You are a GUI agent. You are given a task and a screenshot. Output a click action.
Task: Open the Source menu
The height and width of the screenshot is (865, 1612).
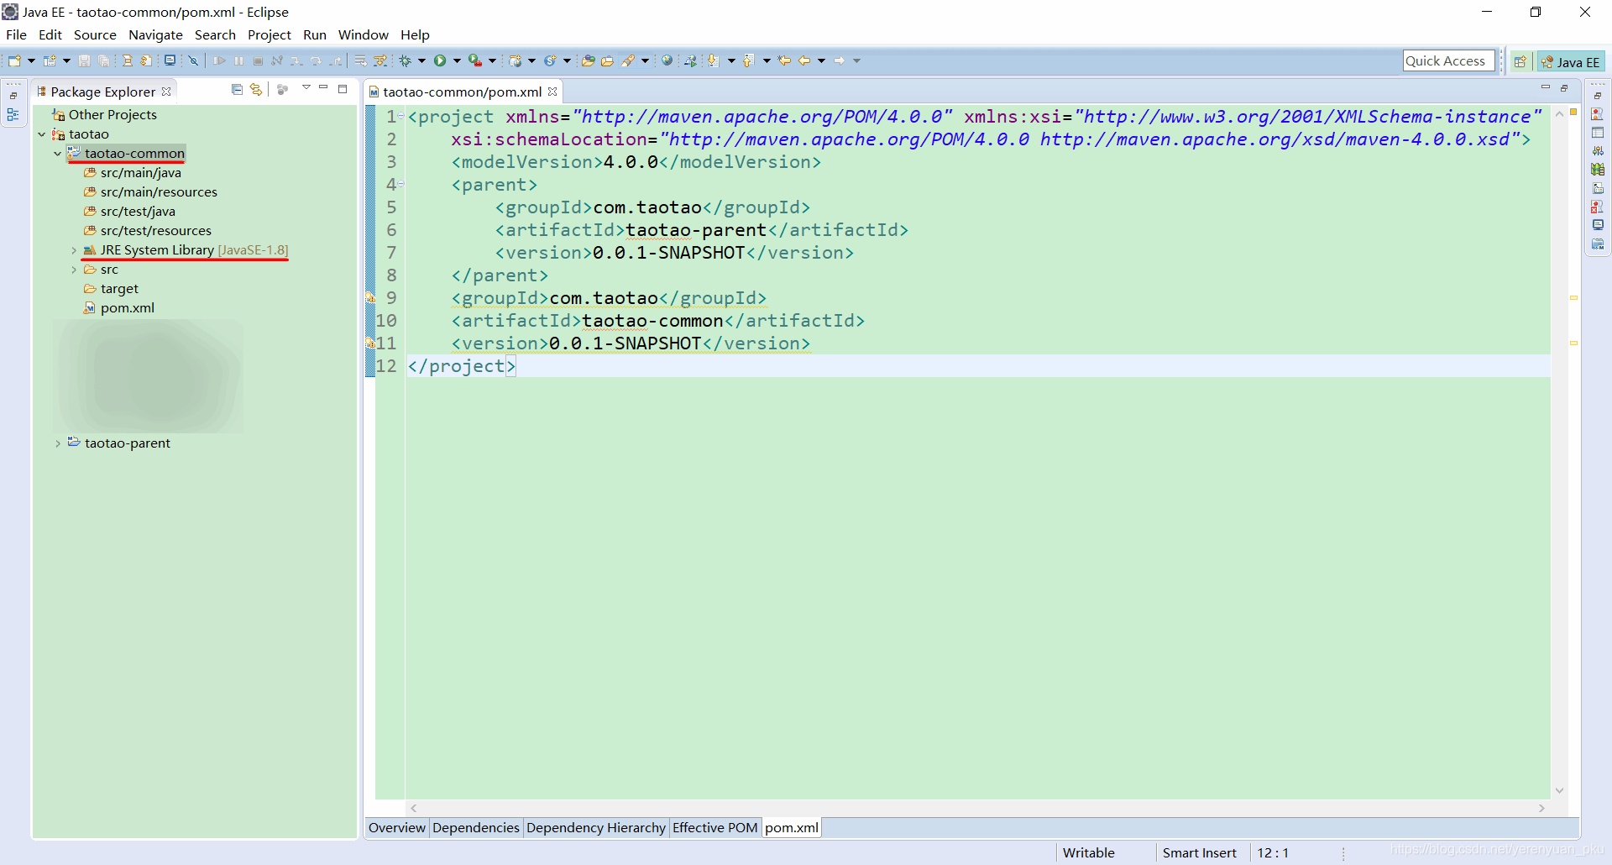(95, 34)
